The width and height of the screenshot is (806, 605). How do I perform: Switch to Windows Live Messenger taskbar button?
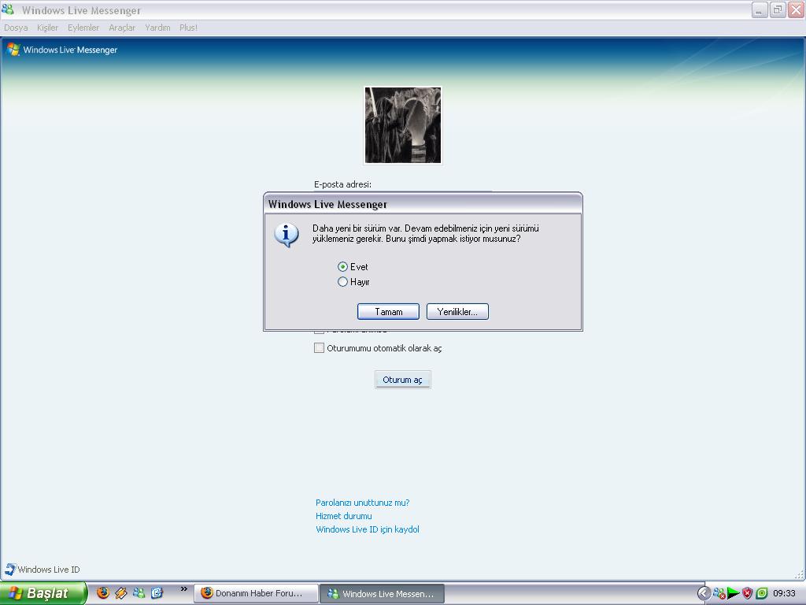click(382, 594)
